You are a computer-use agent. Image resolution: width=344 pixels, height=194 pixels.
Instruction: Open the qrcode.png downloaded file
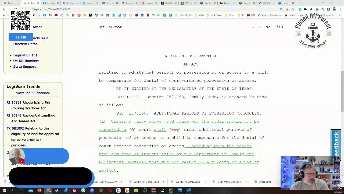(x=263, y=182)
